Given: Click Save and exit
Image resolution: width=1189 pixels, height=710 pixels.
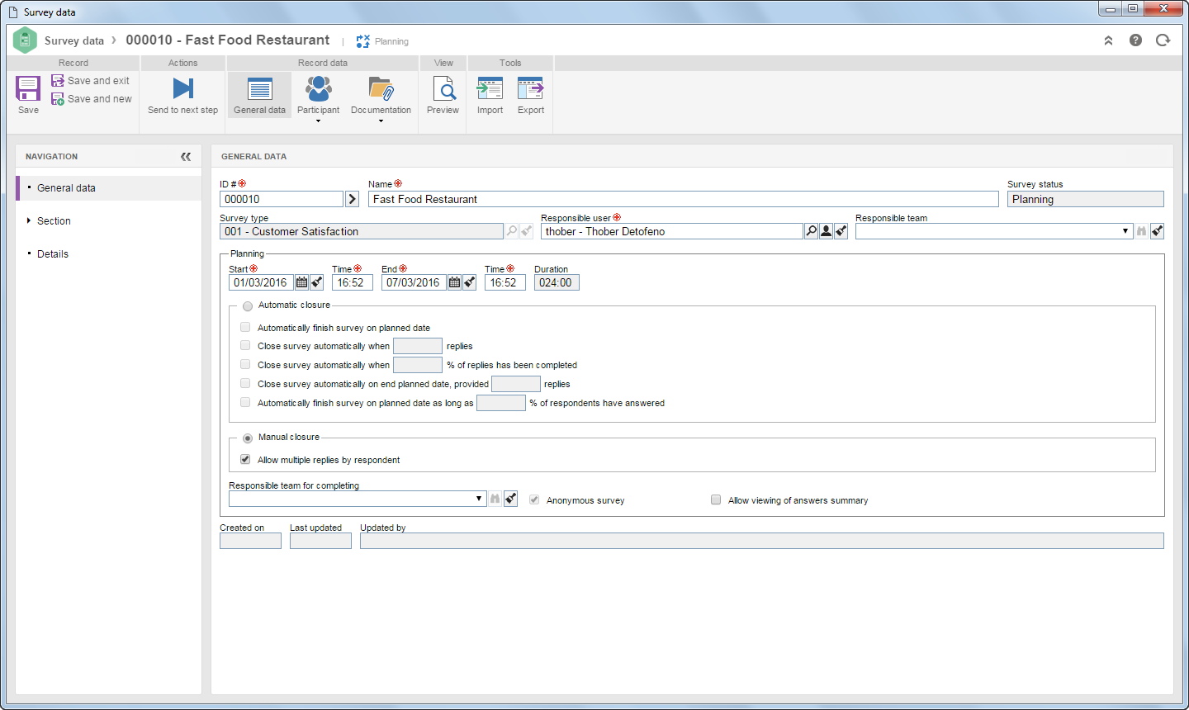Looking at the screenshot, I should [x=91, y=81].
